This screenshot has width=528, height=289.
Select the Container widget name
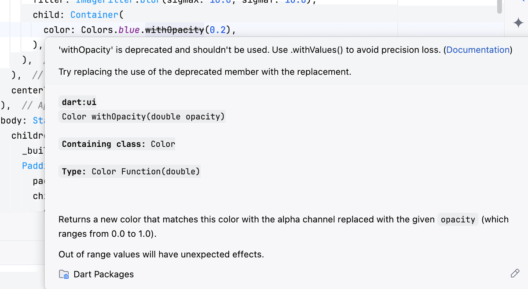pos(94,14)
